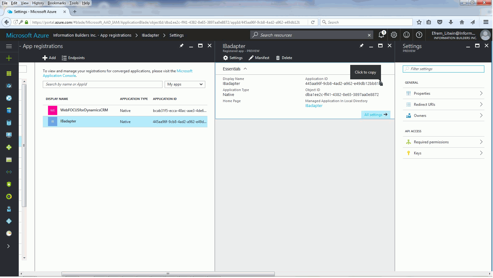Expand more services arrow in sidebar

coord(8,246)
